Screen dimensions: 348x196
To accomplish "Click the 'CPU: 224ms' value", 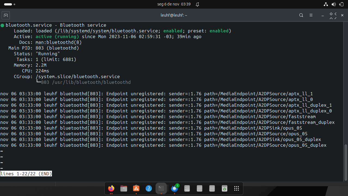I will (x=42, y=71).
